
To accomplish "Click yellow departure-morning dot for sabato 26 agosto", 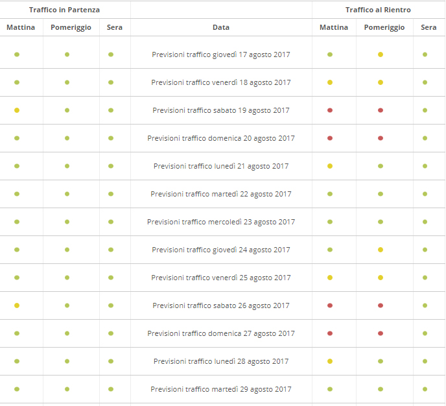I will tap(17, 305).
